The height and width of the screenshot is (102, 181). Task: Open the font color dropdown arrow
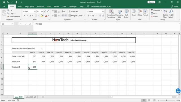48,16
